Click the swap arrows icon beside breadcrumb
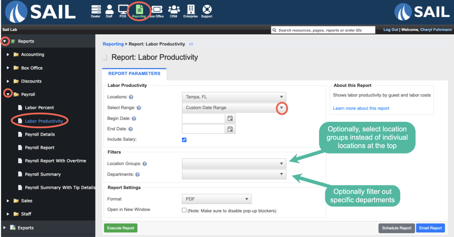 (x=191, y=44)
